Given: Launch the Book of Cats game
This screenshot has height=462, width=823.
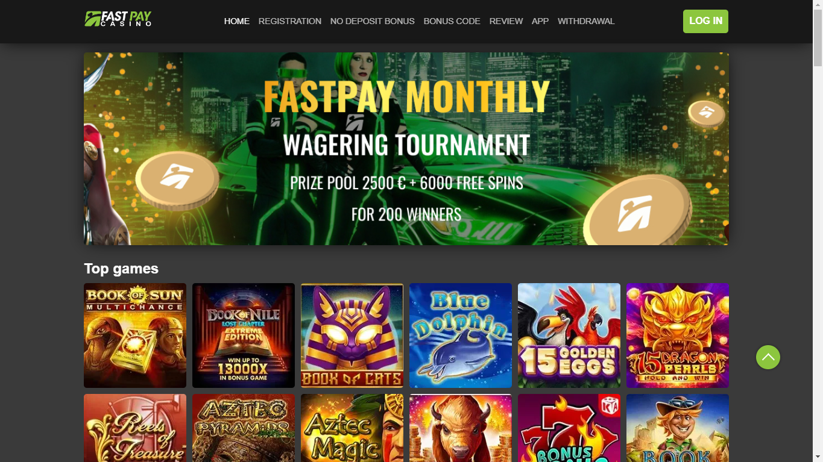Looking at the screenshot, I should coord(352,336).
